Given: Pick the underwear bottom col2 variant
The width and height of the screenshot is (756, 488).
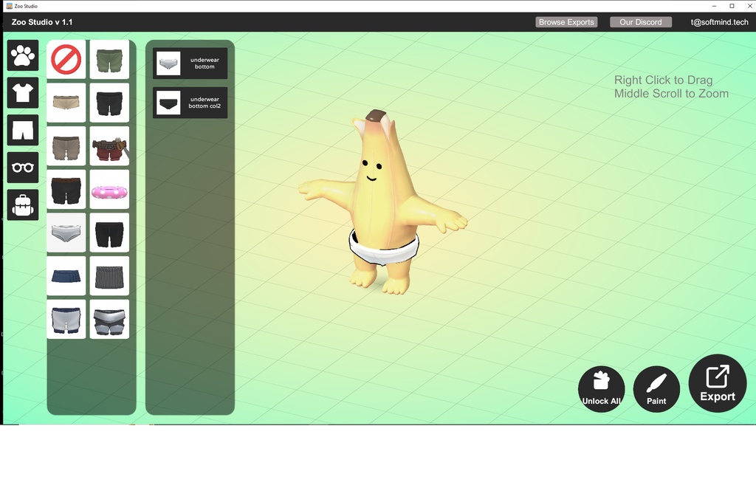Looking at the screenshot, I should pyautogui.click(x=190, y=102).
